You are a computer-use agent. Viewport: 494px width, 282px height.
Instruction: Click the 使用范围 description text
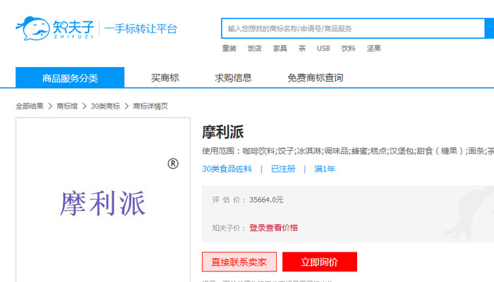pyautogui.click(x=348, y=151)
